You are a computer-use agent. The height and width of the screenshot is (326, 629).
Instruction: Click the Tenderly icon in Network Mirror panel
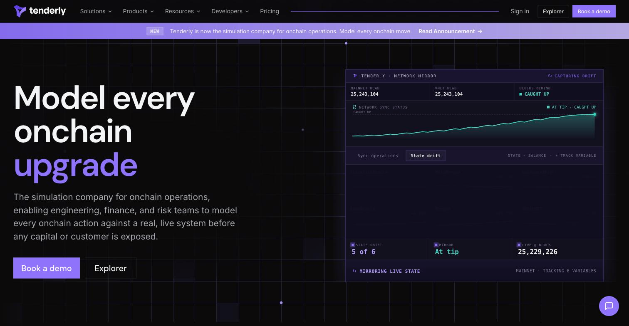[x=355, y=76]
